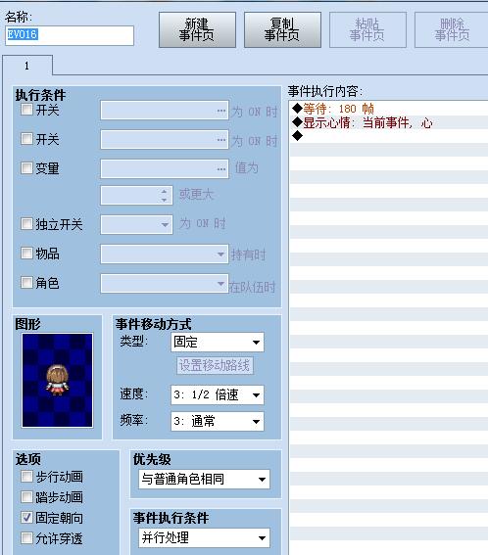
Task: Open the 频率 dropdown showing 通常
Action: (x=218, y=421)
